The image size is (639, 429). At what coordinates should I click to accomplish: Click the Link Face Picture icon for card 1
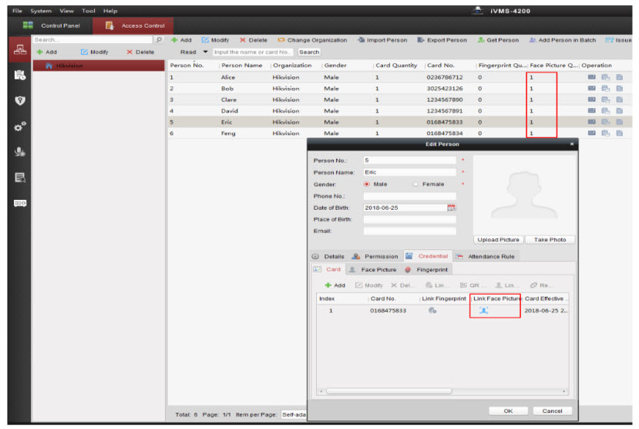(x=483, y=310)
